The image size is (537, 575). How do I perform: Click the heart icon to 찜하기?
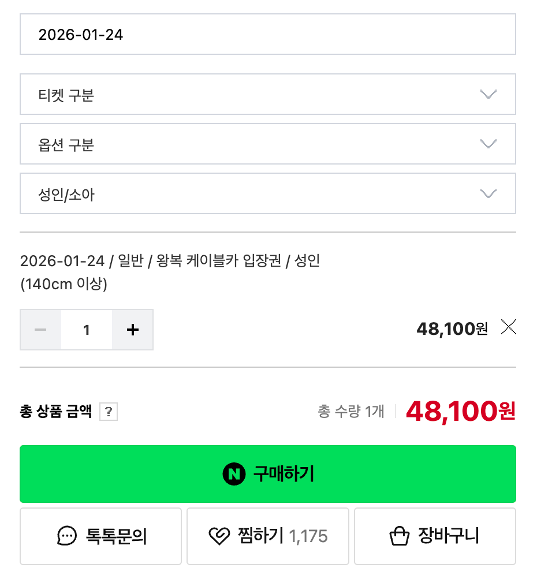pyautogui.click(x=219, y=537)
